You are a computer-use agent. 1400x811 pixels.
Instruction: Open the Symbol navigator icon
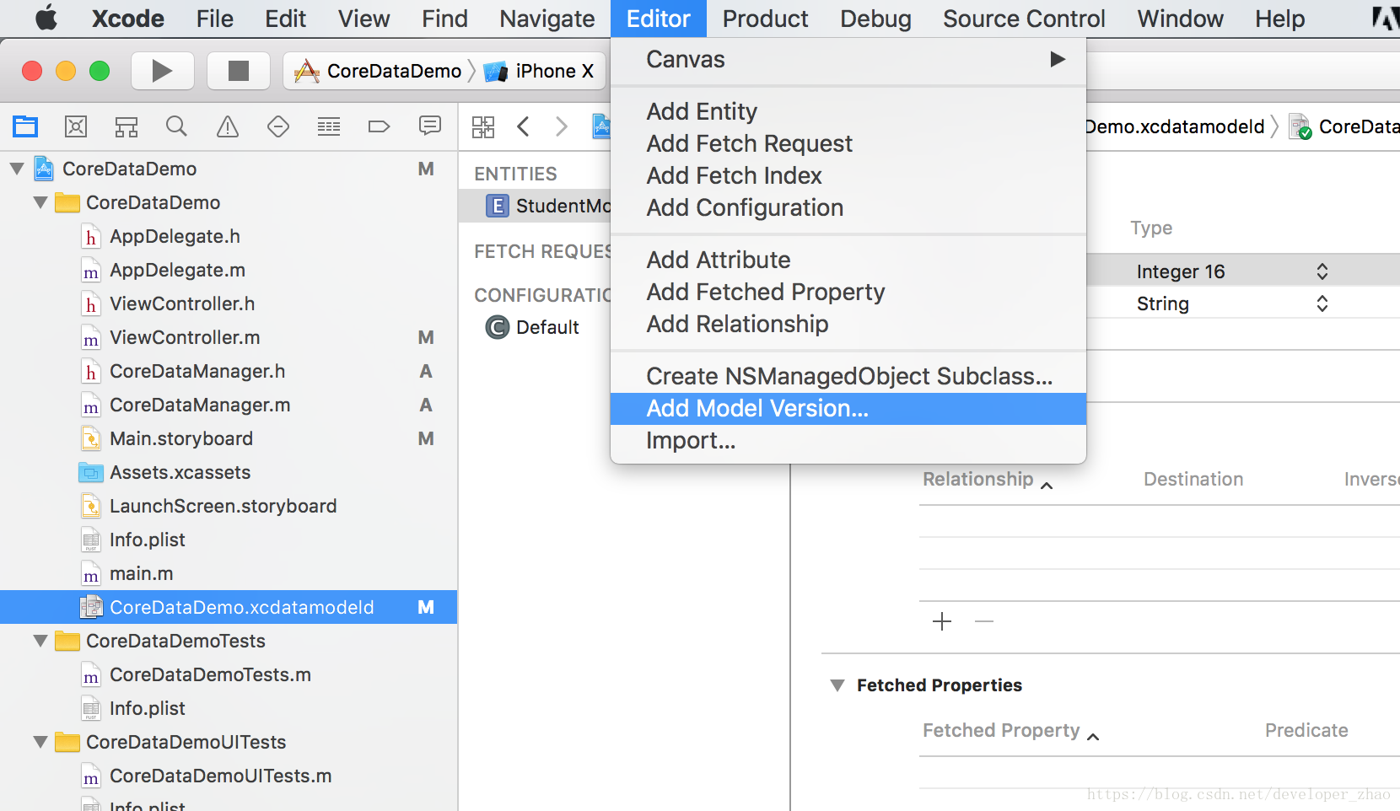[x=127, y=126]
